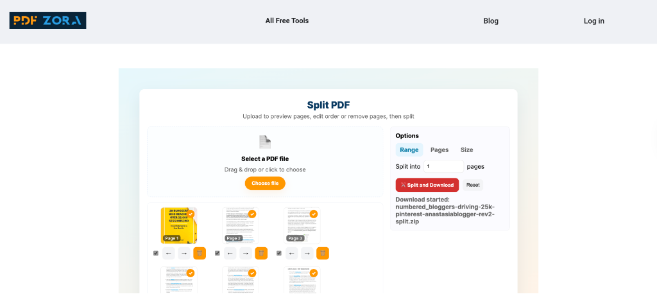Move Page 3 left with its arrow
The image size is (657, 301).
click(x=292, y=254)
